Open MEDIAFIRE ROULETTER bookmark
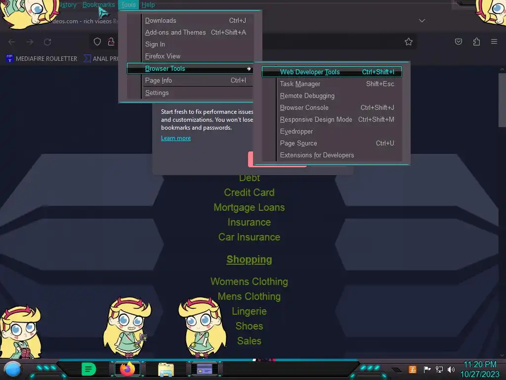 click(42, 58)
